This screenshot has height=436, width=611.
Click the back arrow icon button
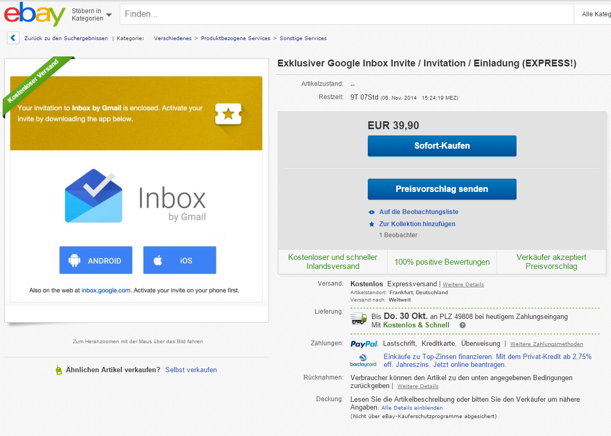pos(13,38)
